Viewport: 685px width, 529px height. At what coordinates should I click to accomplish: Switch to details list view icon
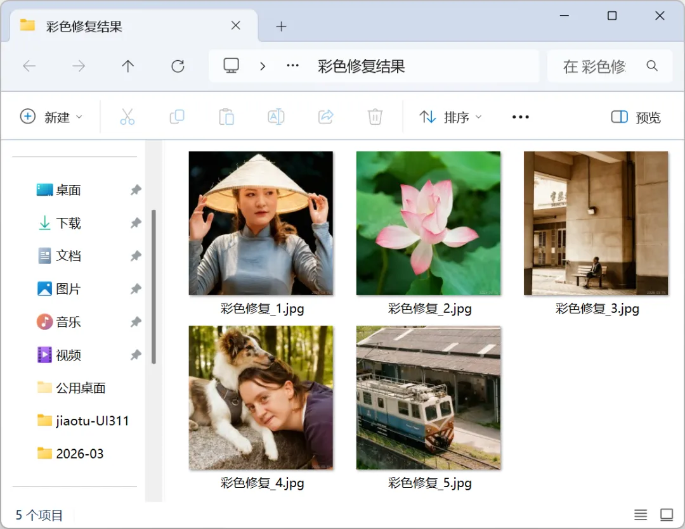641,515
